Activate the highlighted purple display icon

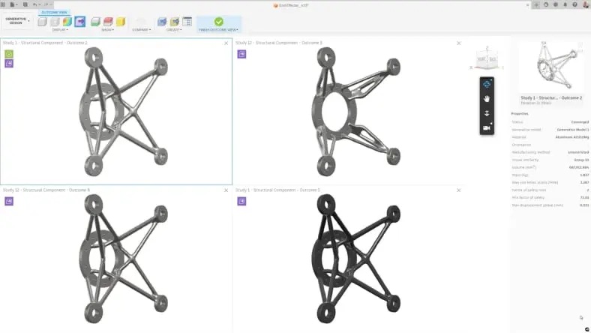[x=80, y=22]
